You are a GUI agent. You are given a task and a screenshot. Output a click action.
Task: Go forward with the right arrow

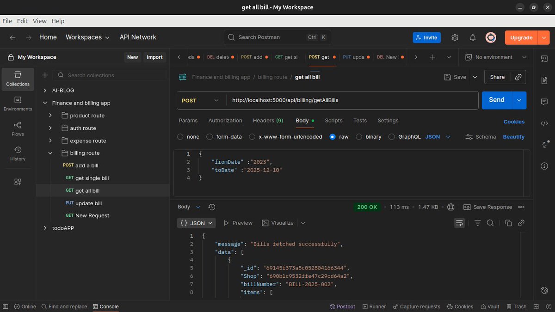(x=29, y=37)
